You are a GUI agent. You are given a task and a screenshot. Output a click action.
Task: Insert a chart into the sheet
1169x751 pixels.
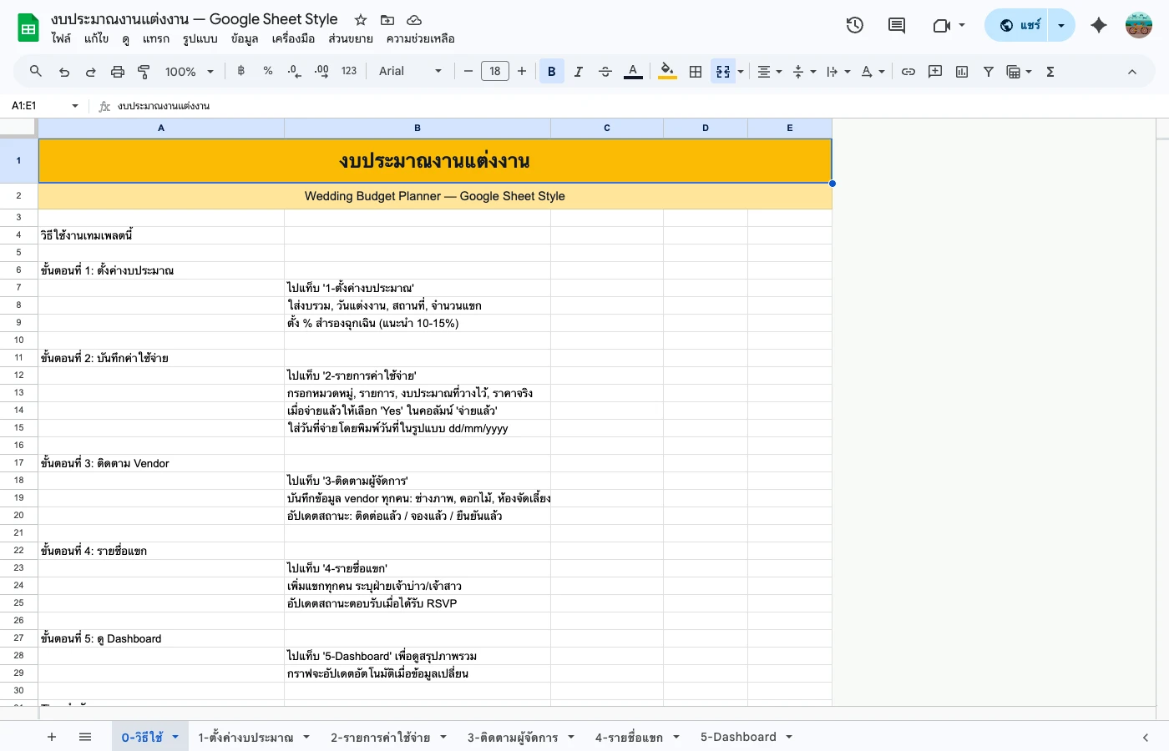click(961, 71)
